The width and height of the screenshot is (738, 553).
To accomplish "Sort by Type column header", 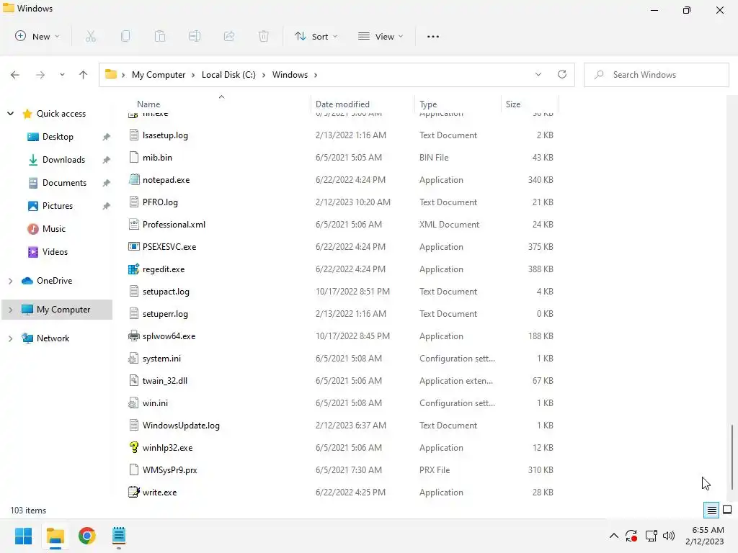I will click(x=428, y=104).
